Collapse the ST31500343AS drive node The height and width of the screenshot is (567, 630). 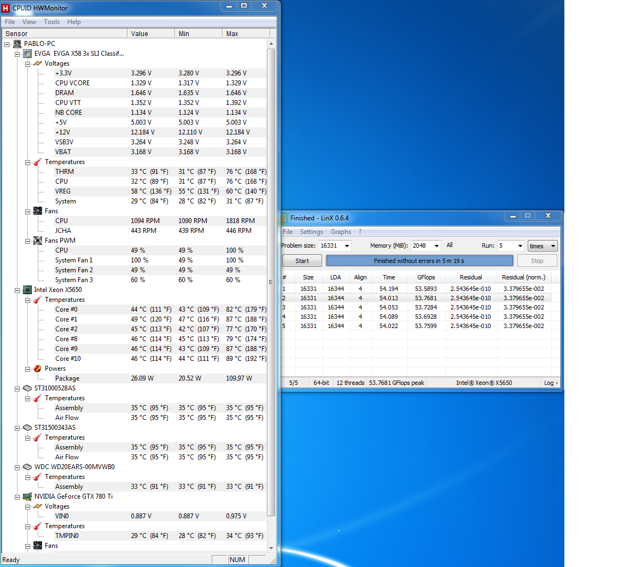17,428
